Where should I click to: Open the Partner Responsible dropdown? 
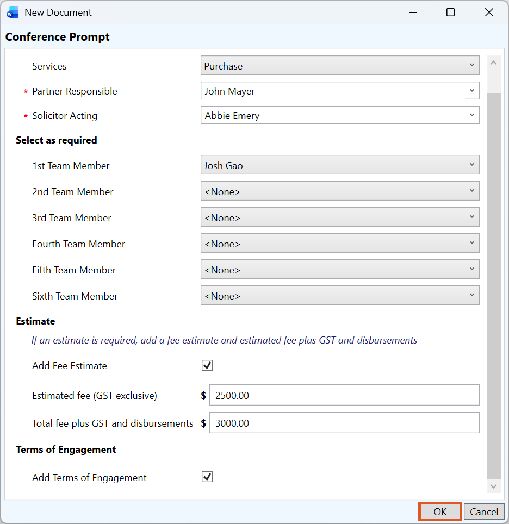(x=340, y=91)
